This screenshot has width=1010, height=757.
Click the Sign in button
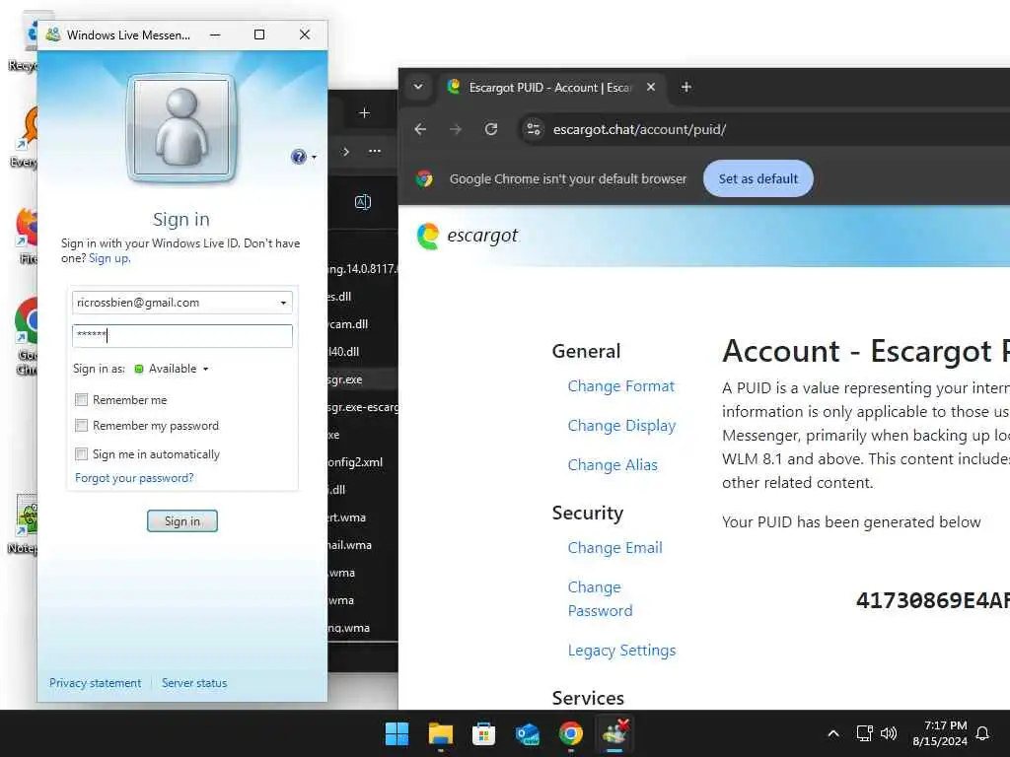pyautogui.click(x=182, y=520)
